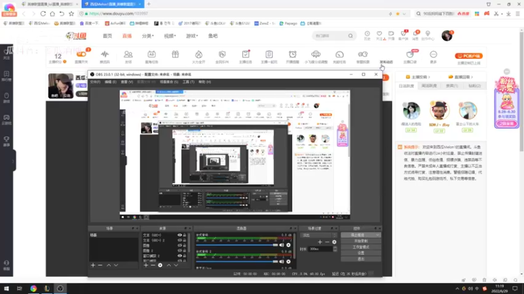524x294 pixels.
Task: Add scene transition with plus icon
Action: pyautogui.click(x=320, y=242)
